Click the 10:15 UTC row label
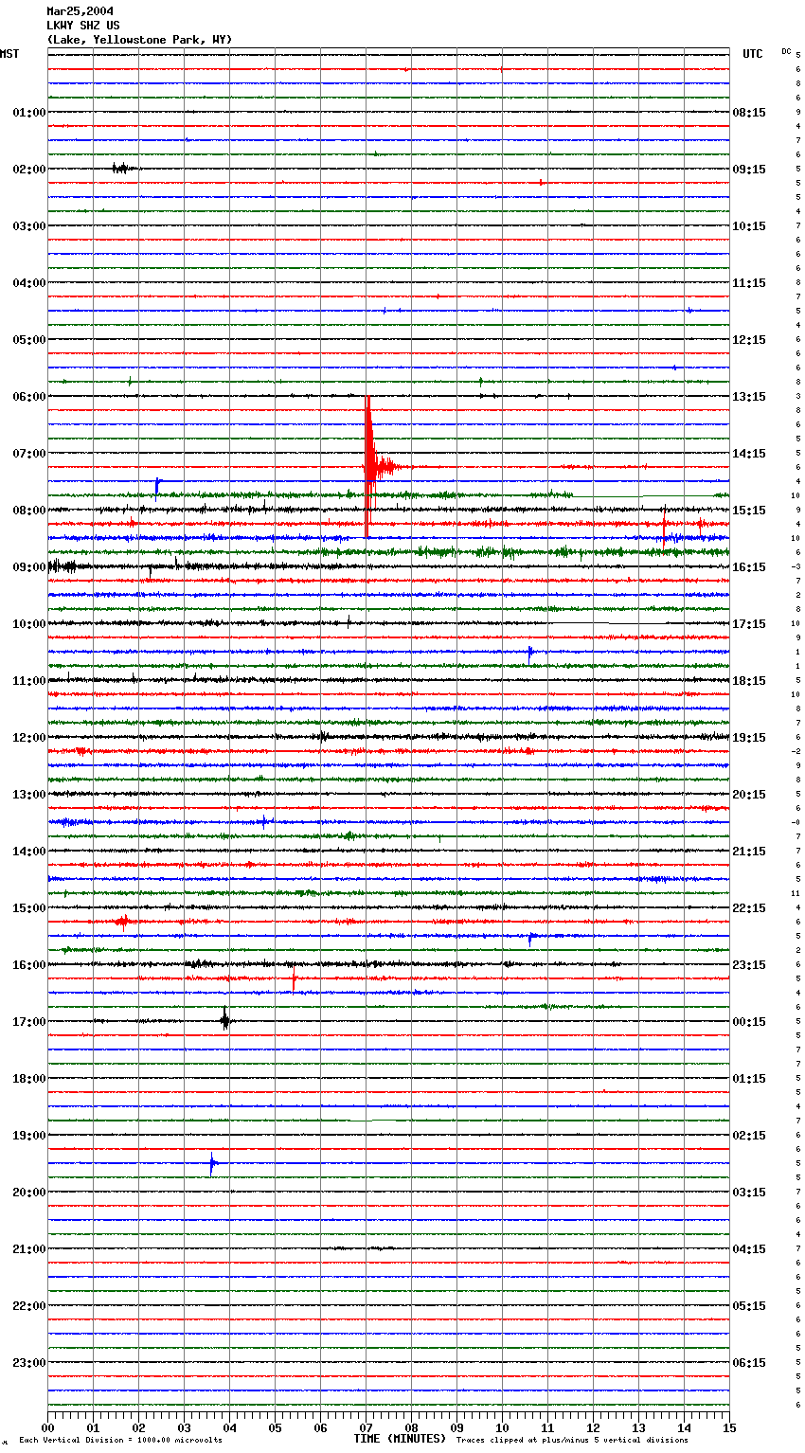The height and width of the screenshot is (1453, 805). coord(749,226)
